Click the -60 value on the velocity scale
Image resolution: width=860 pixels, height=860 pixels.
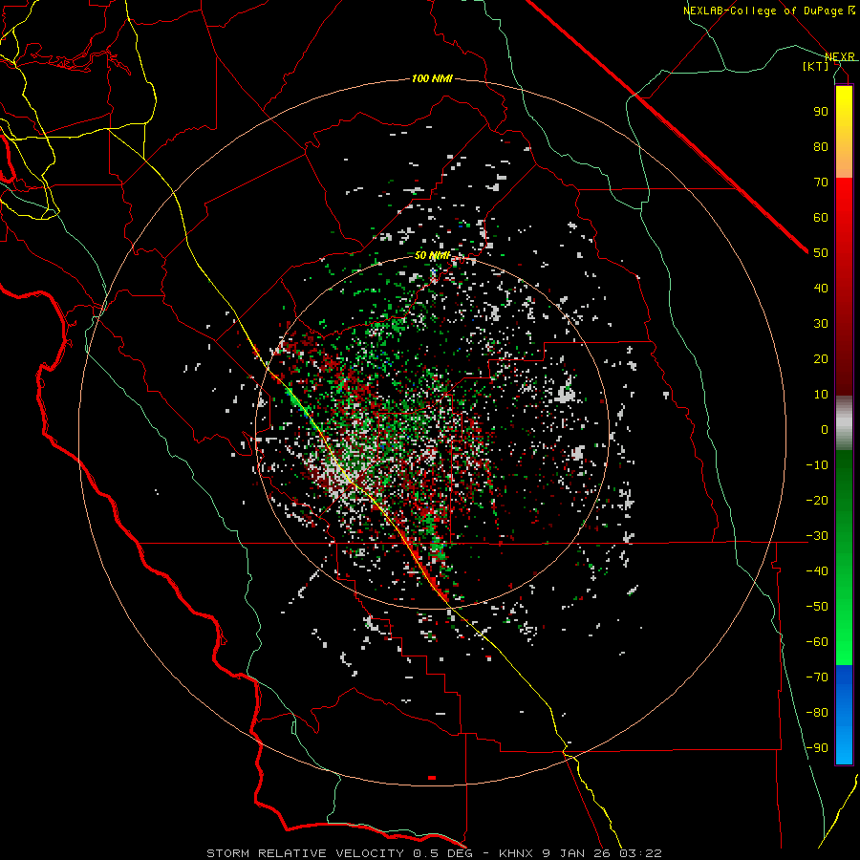(x=817, y=642)
